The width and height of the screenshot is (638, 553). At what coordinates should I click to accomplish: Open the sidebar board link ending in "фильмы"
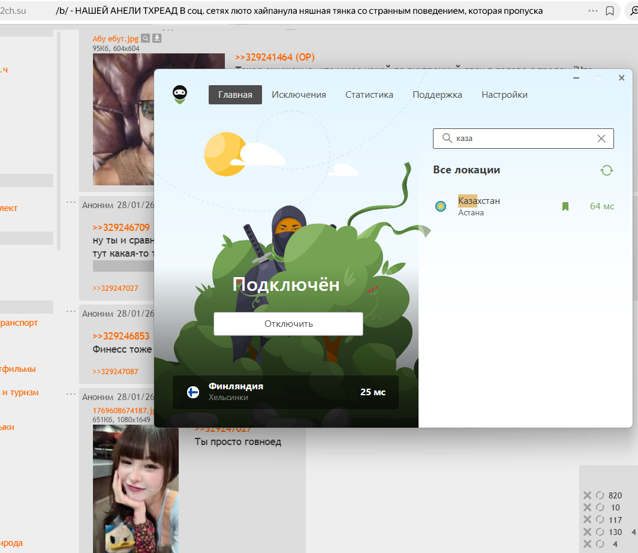click(x=18, y=369)
